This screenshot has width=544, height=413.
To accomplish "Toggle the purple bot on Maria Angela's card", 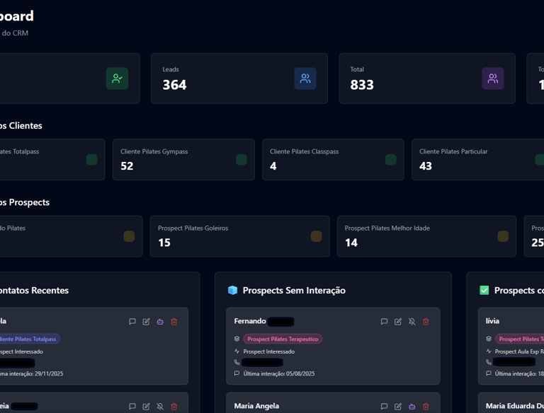I will [412, 406].
